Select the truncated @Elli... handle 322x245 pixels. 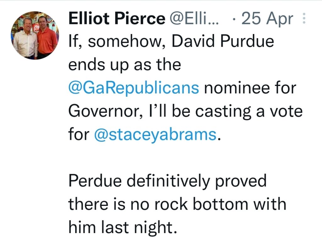pyautogui.click(x=195, y=20)
